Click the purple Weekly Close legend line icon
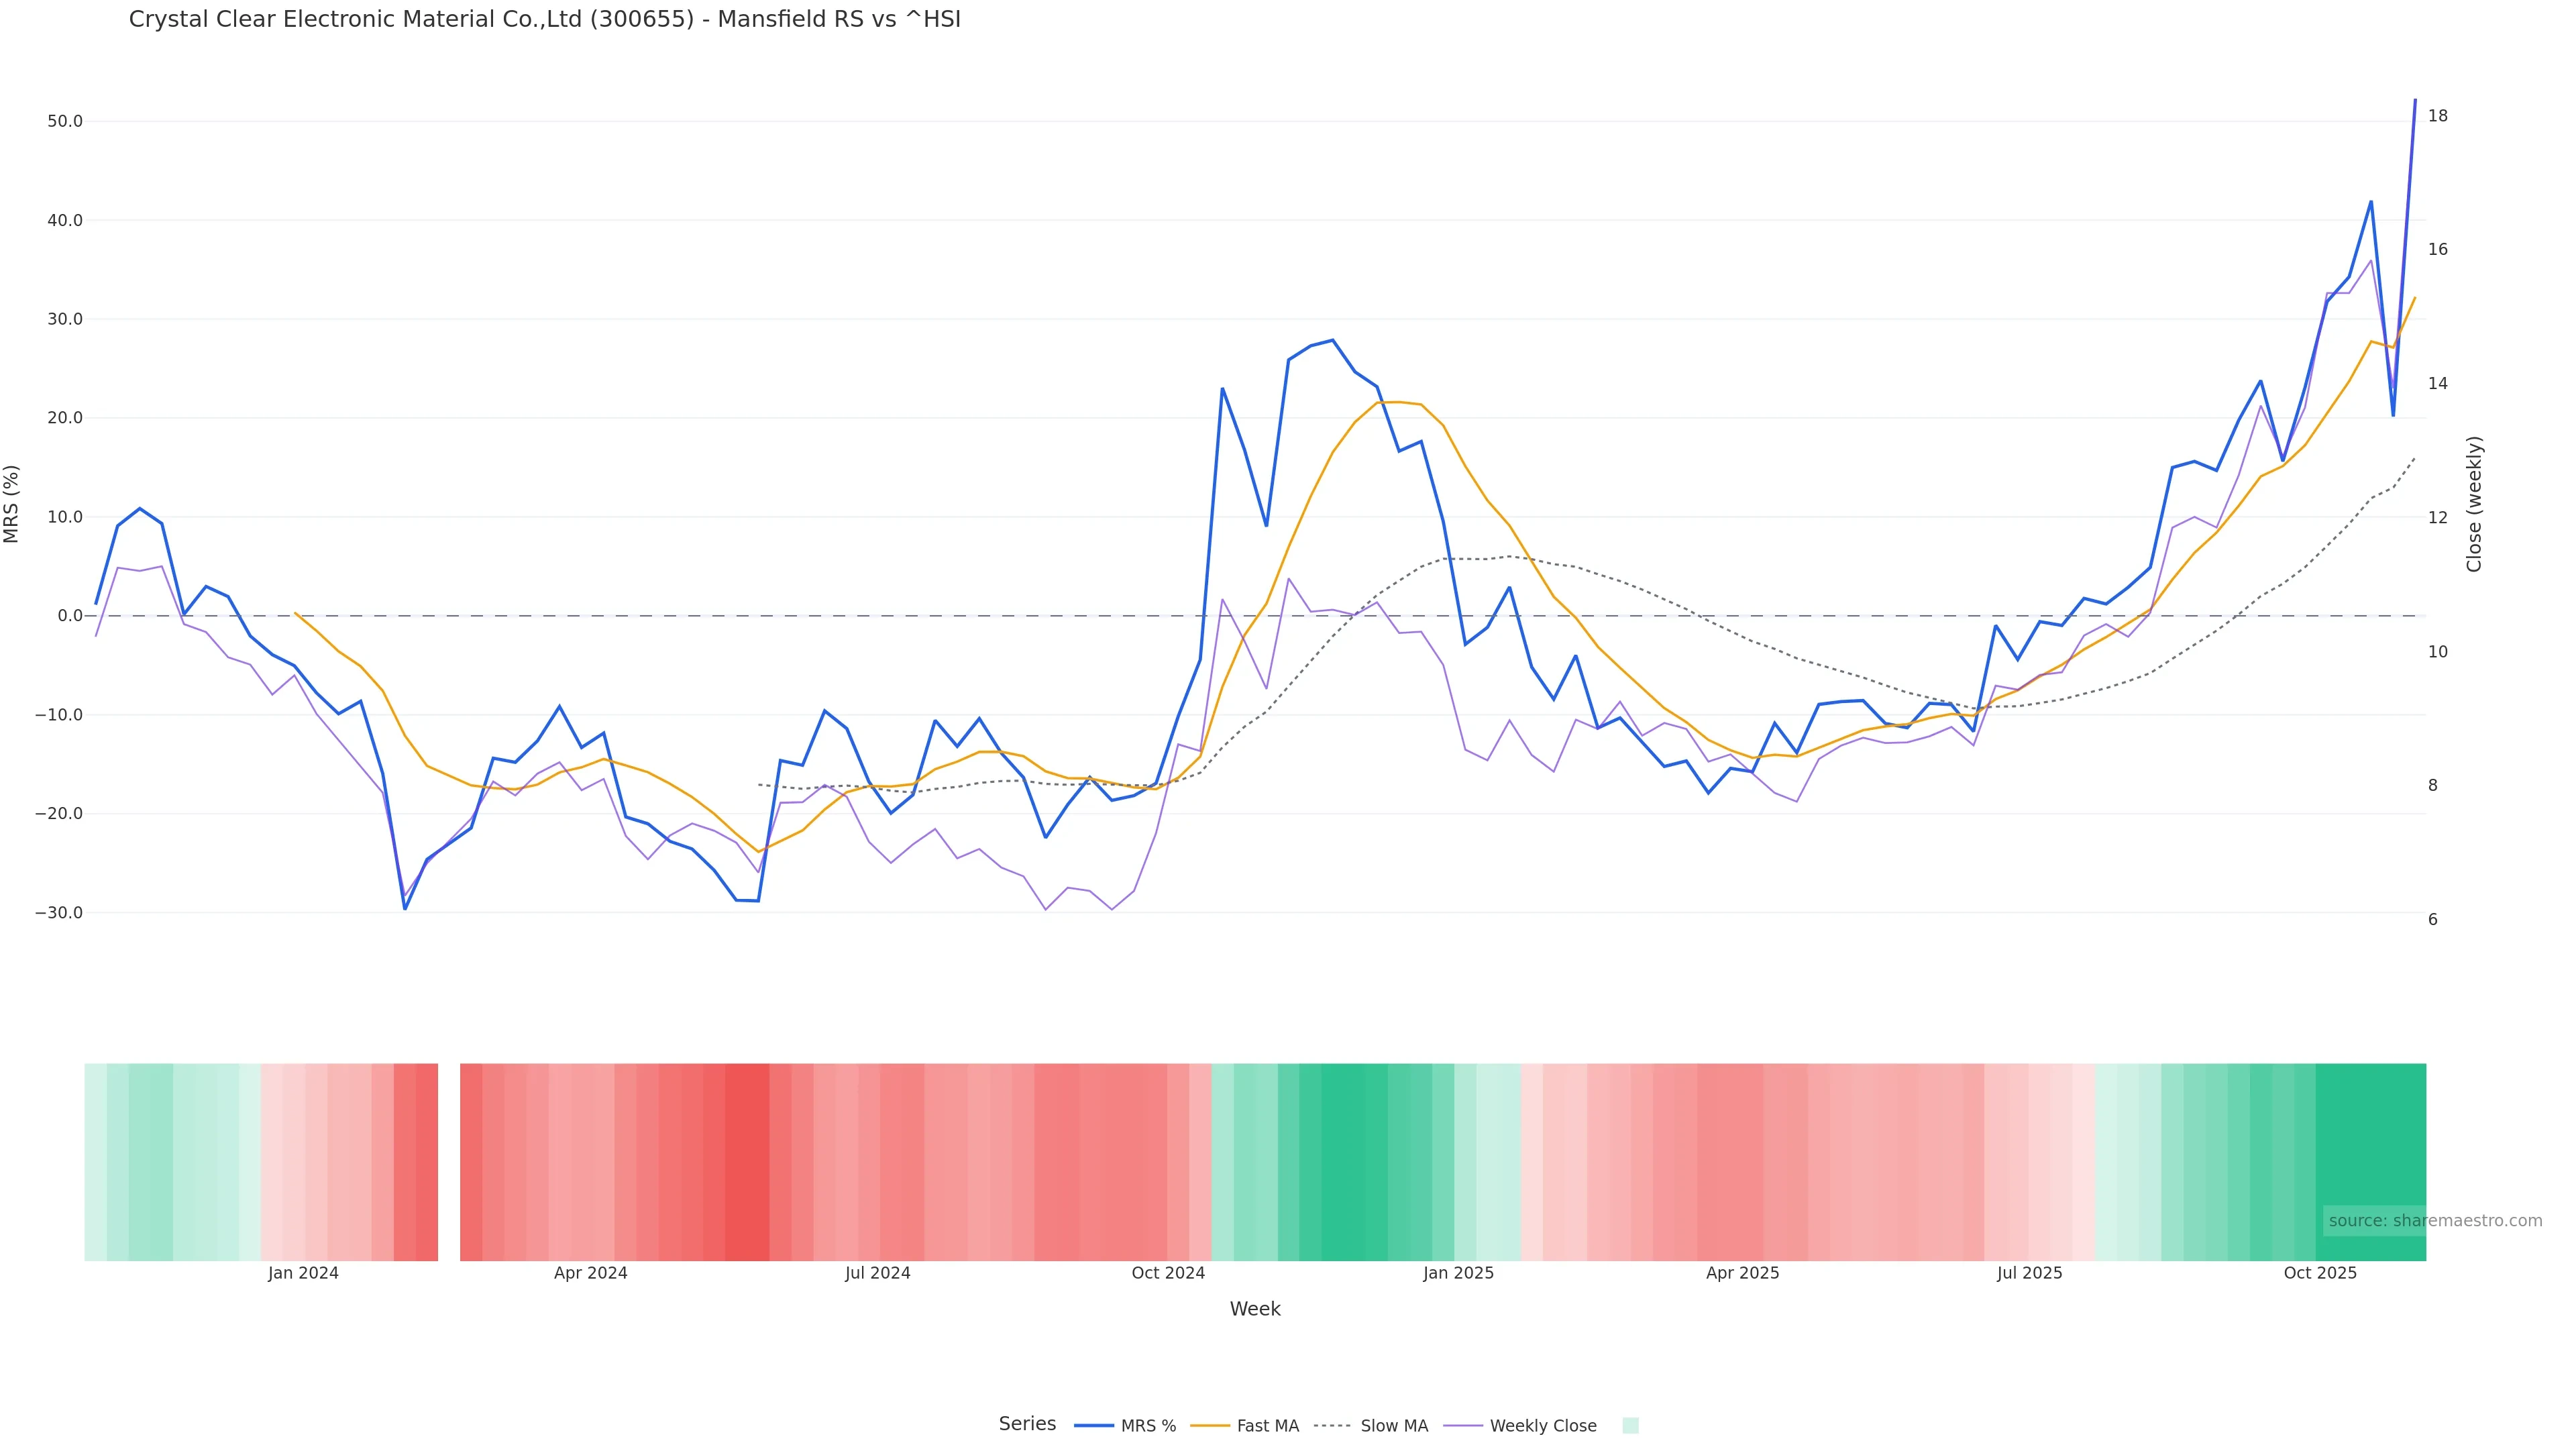This screenshot has width=2576, height=1449. coord(1463,1426)
